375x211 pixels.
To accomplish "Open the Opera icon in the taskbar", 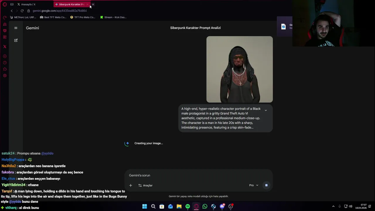I will (x=196, y=206).
